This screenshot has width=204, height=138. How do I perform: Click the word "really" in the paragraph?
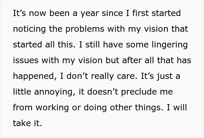102,77
